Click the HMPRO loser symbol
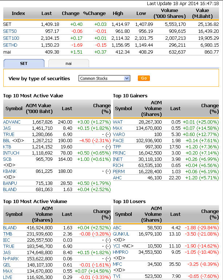The image size is (223, 280). 120,252
